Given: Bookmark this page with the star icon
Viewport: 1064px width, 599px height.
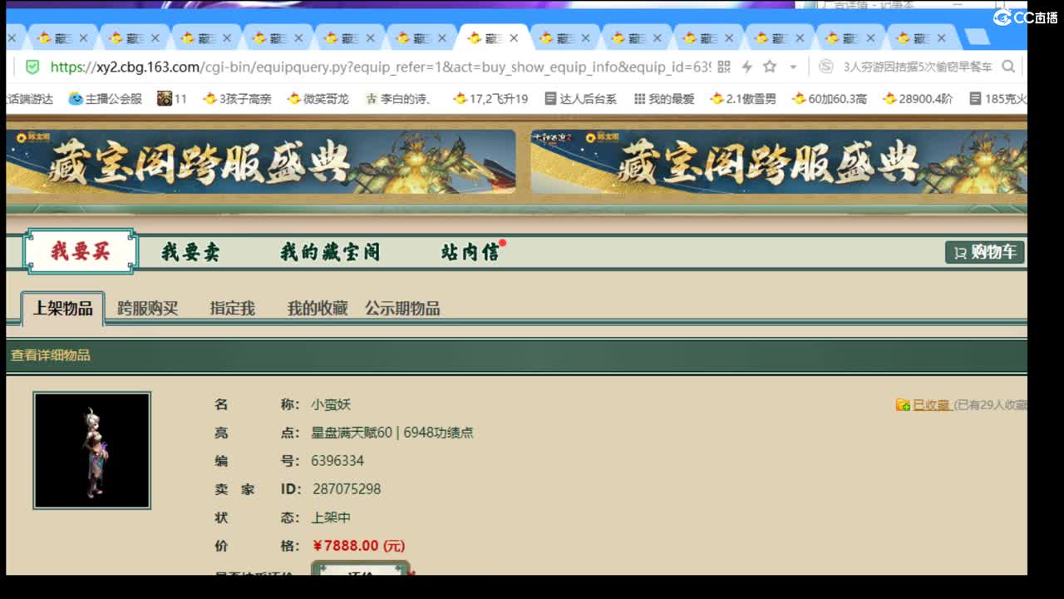Looking at the screenshot, I should (x=770, y=67).
